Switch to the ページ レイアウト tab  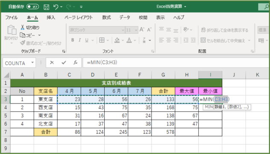(x=79, y=18)
